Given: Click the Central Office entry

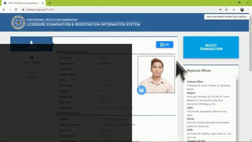Looking at the screenshot, I should [x=195, y=82].
